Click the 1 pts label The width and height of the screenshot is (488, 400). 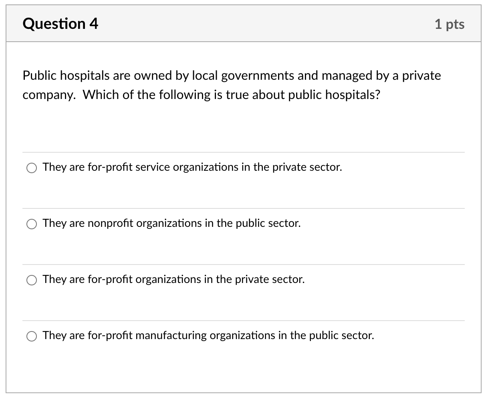450,24
